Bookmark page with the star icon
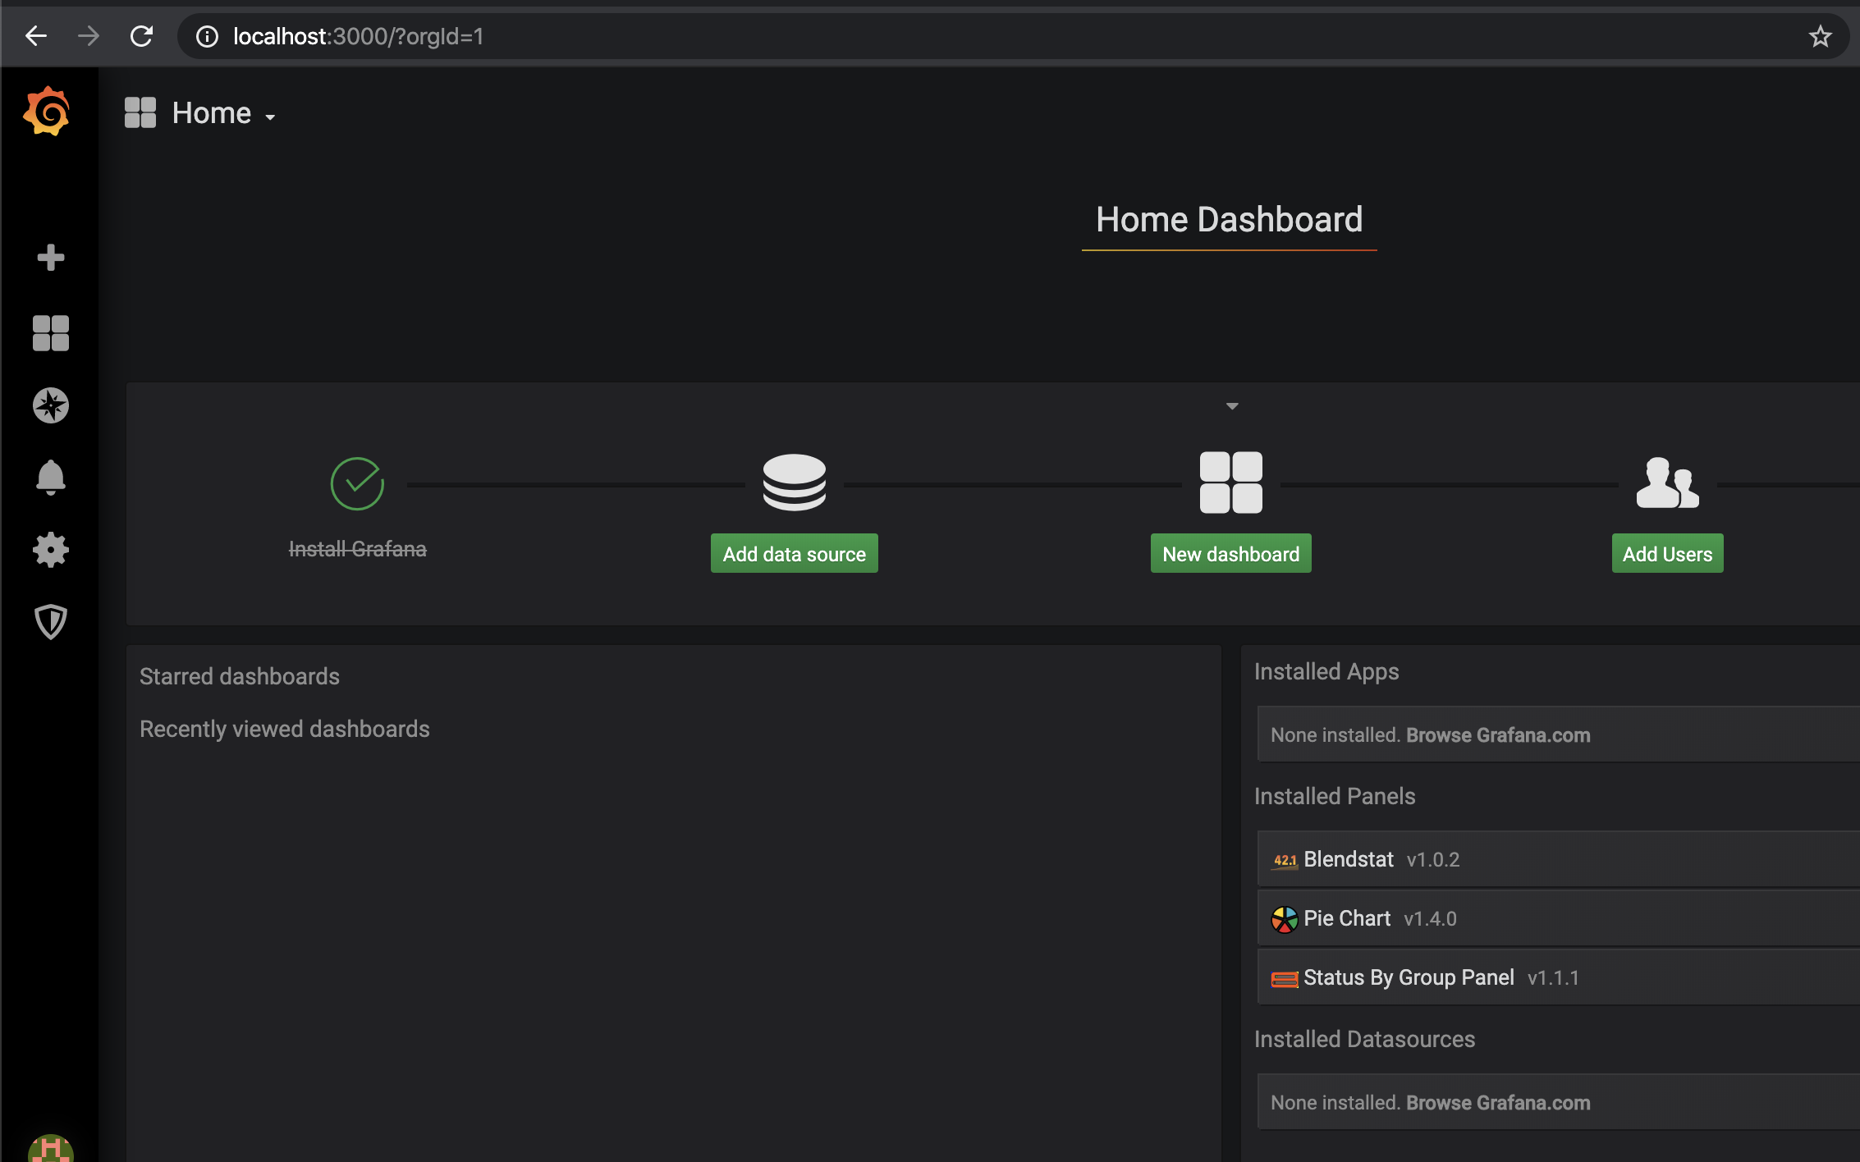Image resolution: width=1860 pixels, height=1162 pixels. click(1820, 36)
